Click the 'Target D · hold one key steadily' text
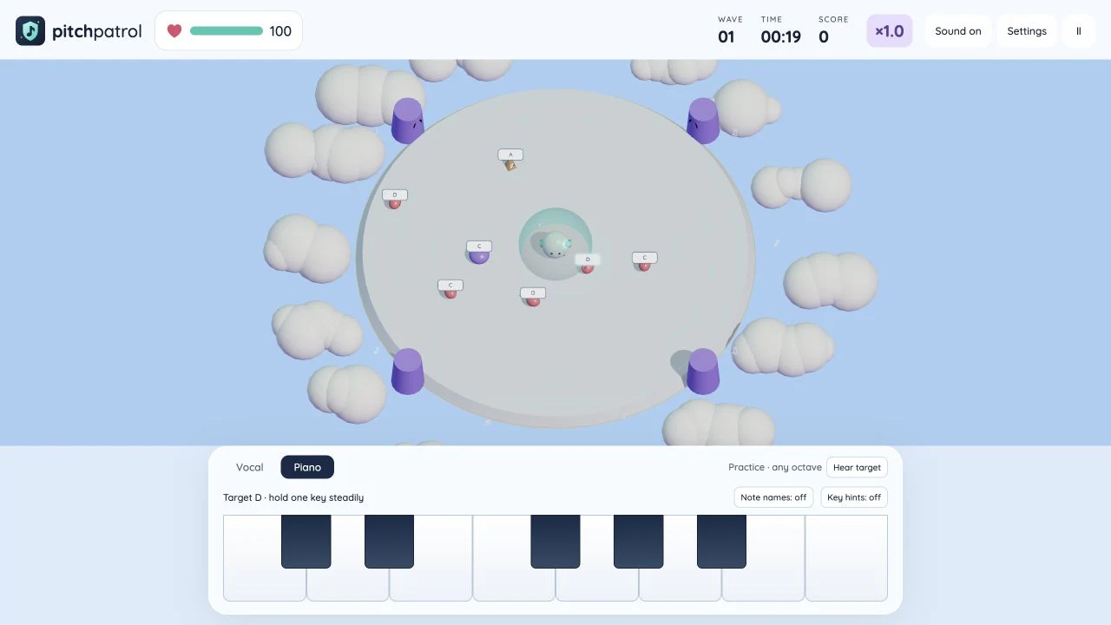1111x625 pixels. [293, 497]
